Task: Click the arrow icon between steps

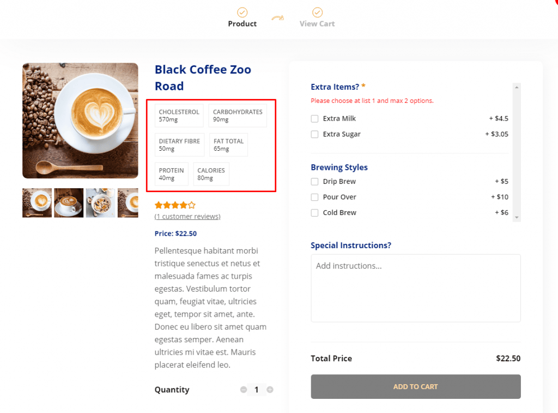Action: click(278, 19)
